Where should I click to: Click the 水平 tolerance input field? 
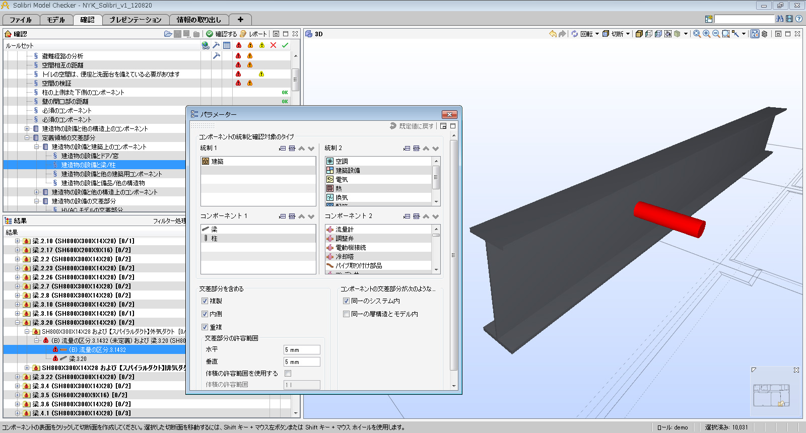tap(302, 349)
